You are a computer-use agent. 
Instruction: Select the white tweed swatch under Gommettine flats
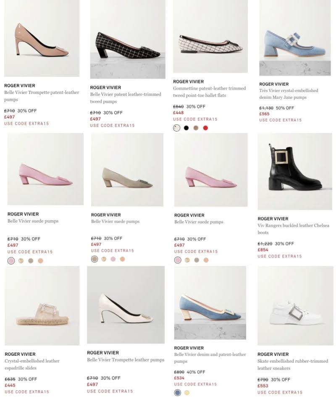[177, 128]
